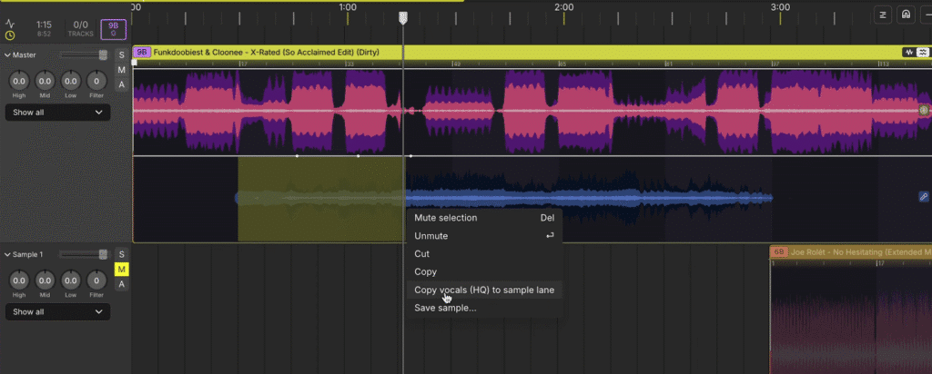Click the Sample 1 Filter knob
Image resolution: width=932 pixels, height=374 pixels.
[96, 280]
